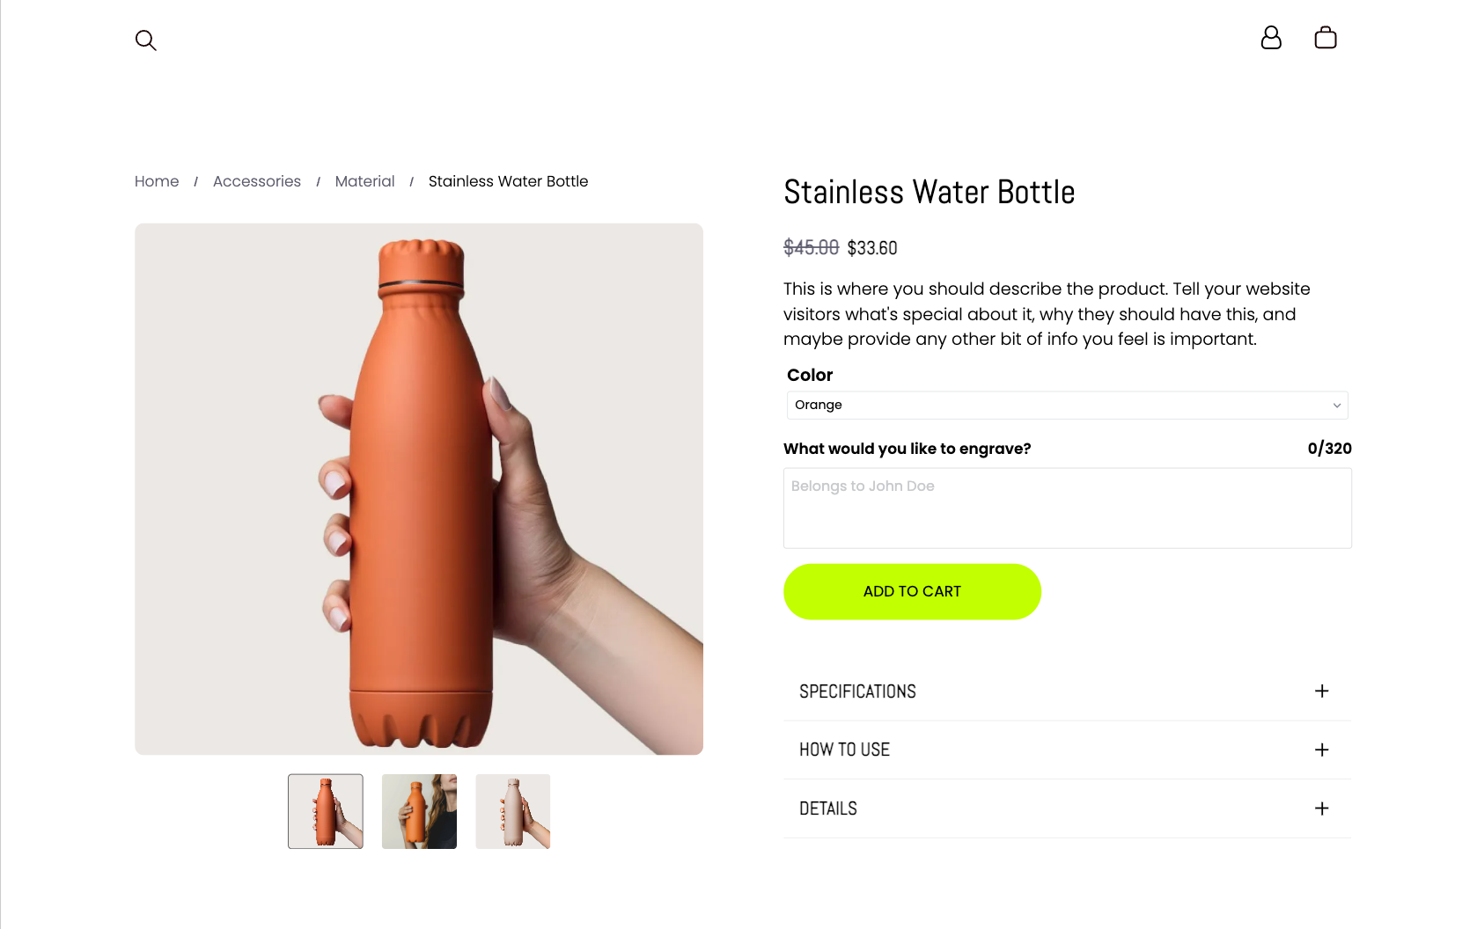
Task: Open the user account icon
Action: 1271,38
